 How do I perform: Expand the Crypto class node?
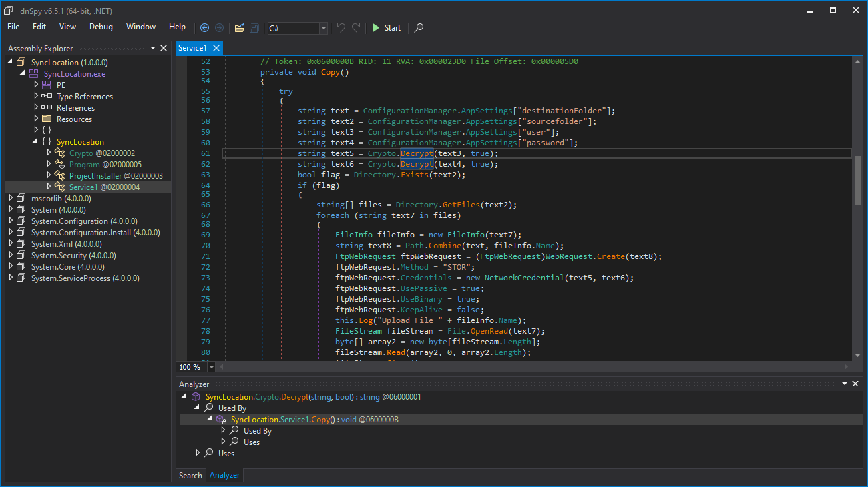point(49,153)
